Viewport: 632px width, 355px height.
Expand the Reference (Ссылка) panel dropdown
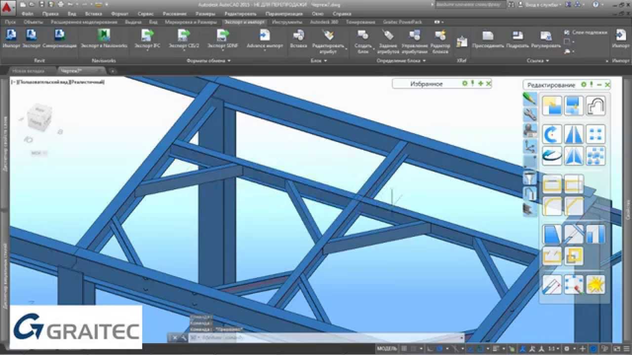(538, 61)
